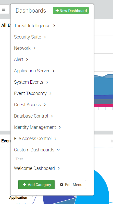Expand the Threat Intelligence chevron arrow
The width and height of the screenshot is (113, 204).
click(54, 26)
